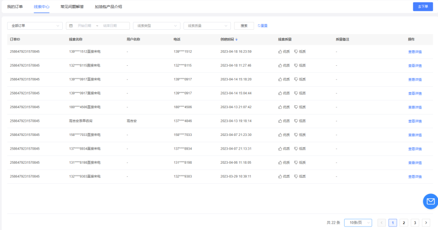Click thumbs-down icon for 137****8934 lead
The image size is (438, 230).
[296, 149]
